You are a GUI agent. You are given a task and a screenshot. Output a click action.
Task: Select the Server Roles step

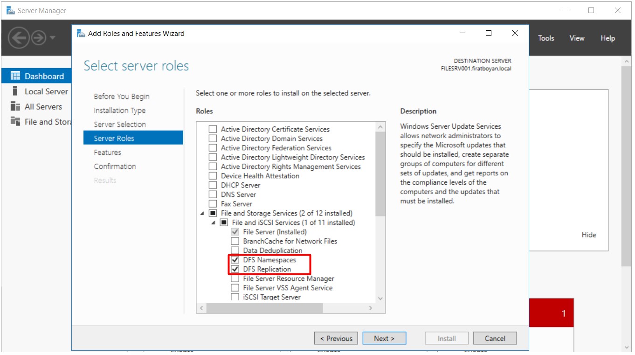133,138
